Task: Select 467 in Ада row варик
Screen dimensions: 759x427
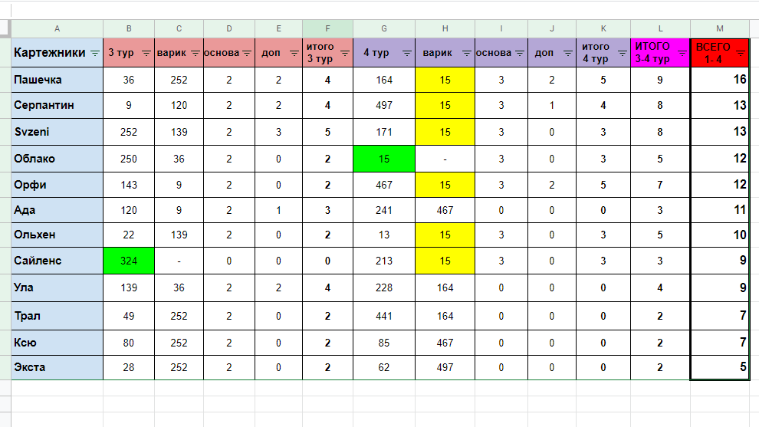Action: coord(445,210)
